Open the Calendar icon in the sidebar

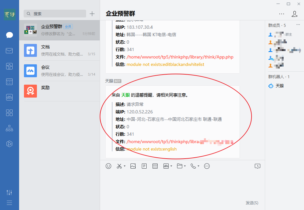point(9,82)
